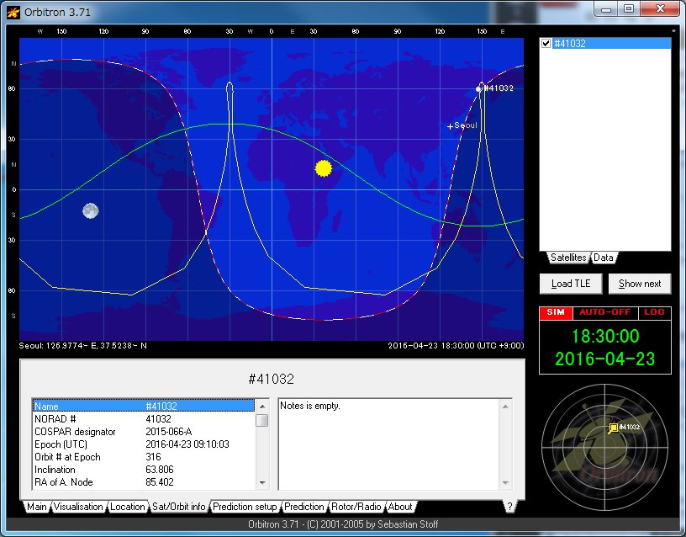Click the Seoul coordinates status text
The image size is (686, 537).
click(82, 346)
